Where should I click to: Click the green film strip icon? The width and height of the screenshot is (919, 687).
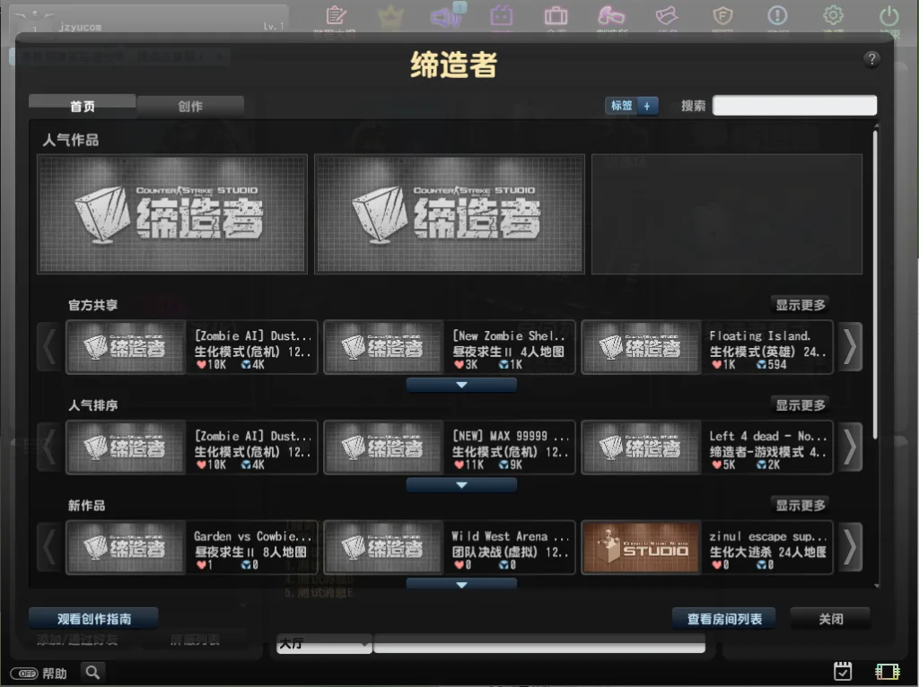(888, 671)
